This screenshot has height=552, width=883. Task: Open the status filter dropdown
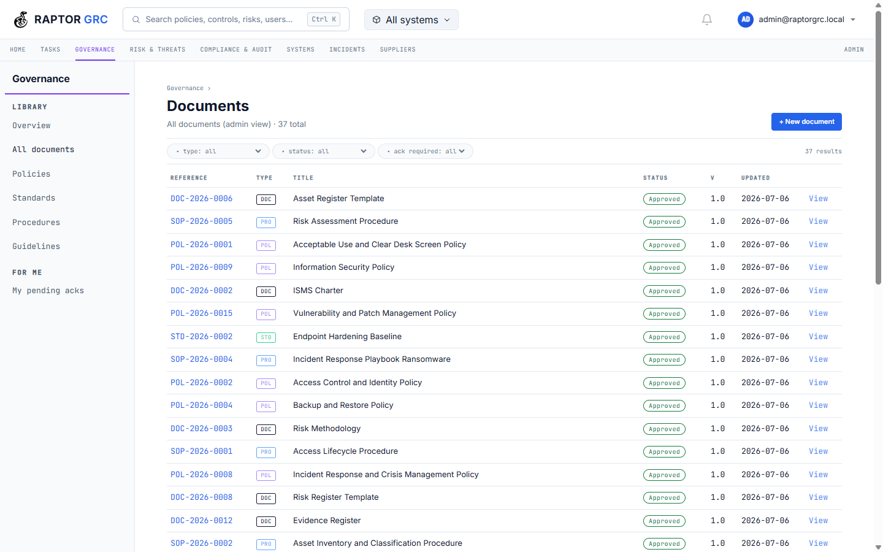point(324,151)
